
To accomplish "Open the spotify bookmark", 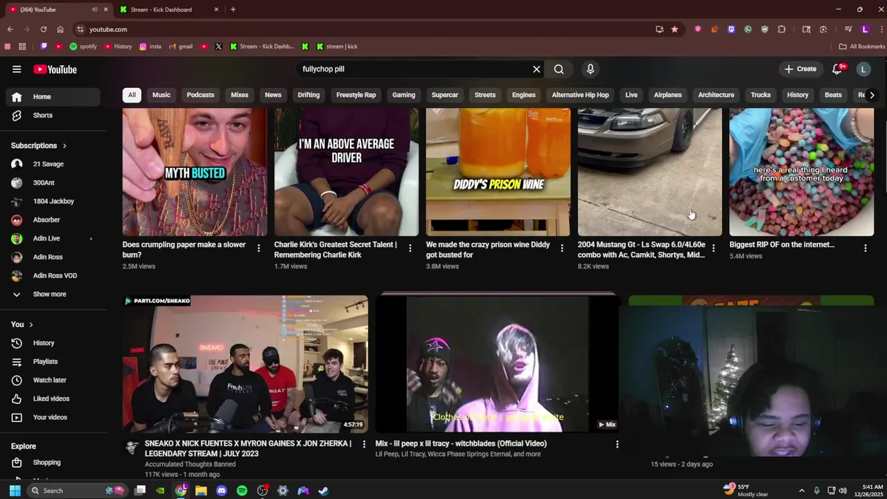I will 83,46.
